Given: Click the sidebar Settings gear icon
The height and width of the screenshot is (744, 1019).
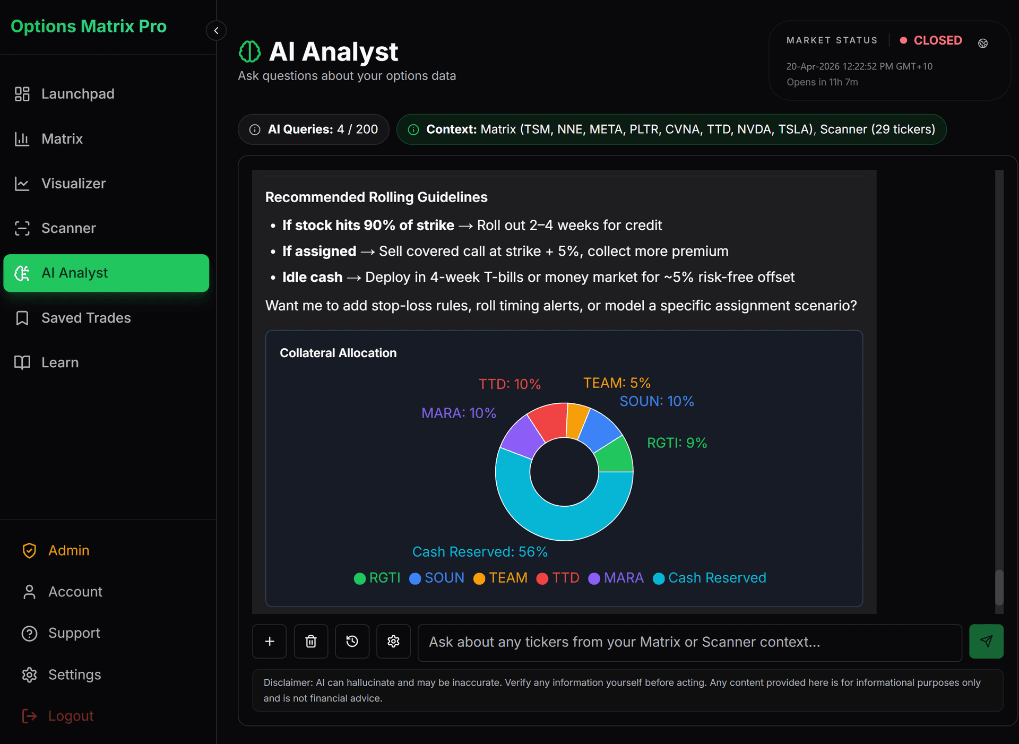Looking at the screenshot, I should 30,674.
